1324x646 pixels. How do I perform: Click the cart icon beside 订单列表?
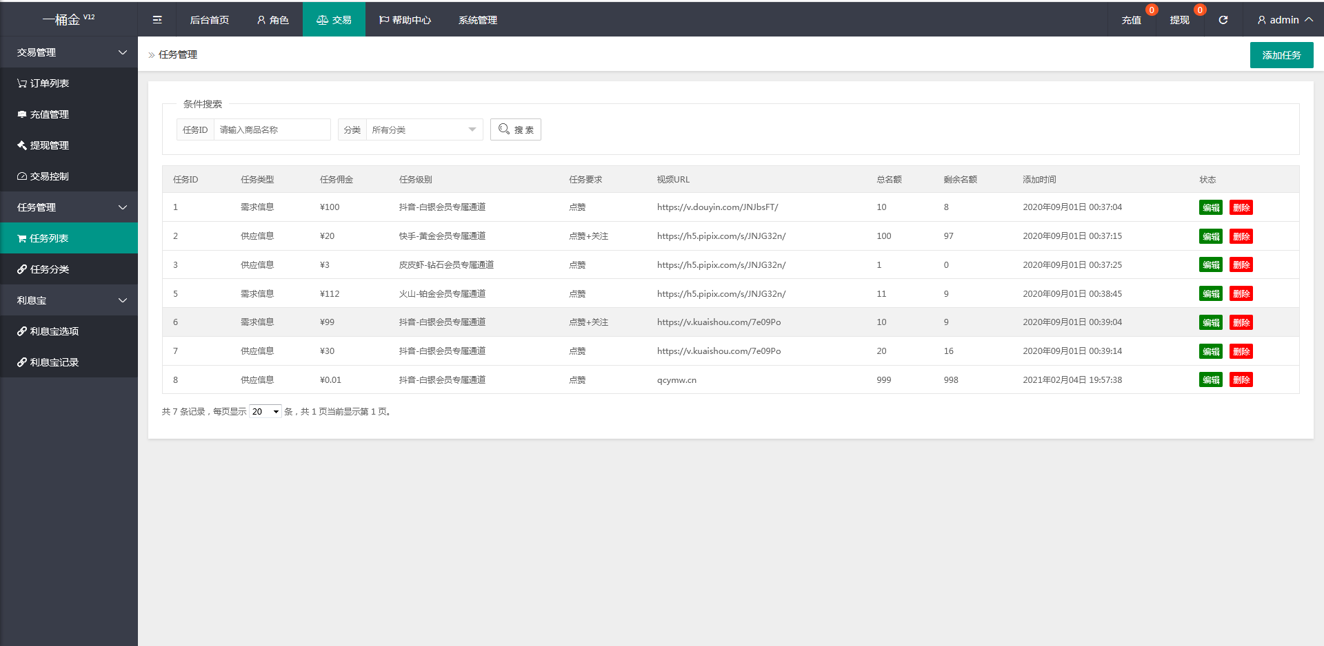tap(22, 83)
